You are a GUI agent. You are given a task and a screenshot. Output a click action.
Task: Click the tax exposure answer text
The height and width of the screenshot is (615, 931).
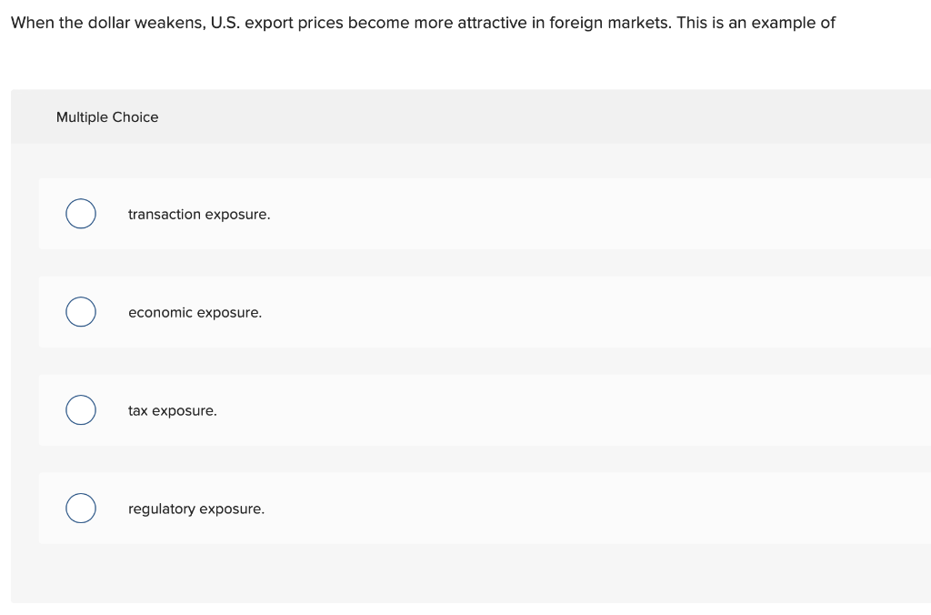point(172,410)
